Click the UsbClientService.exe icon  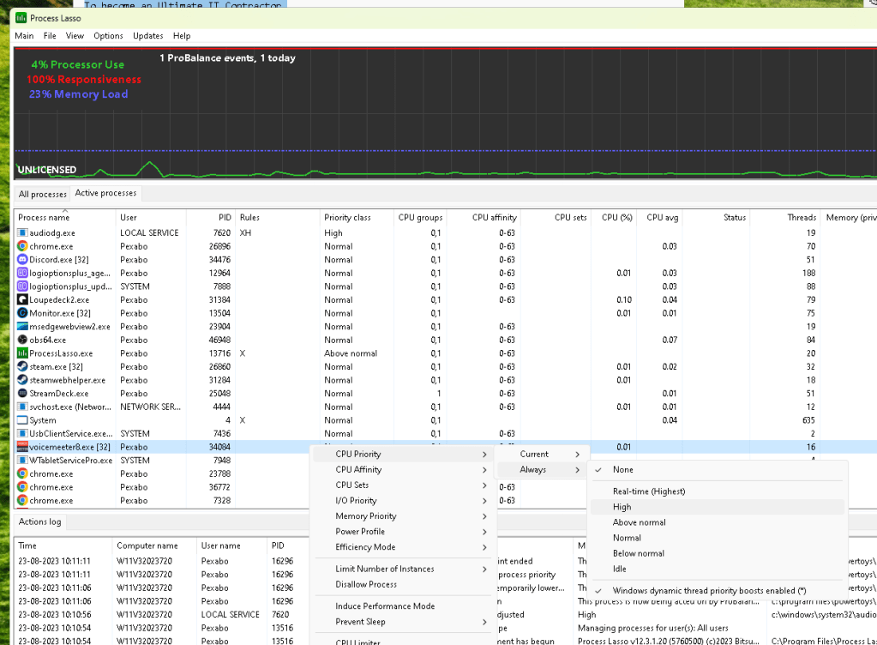(x=22, y=433)
